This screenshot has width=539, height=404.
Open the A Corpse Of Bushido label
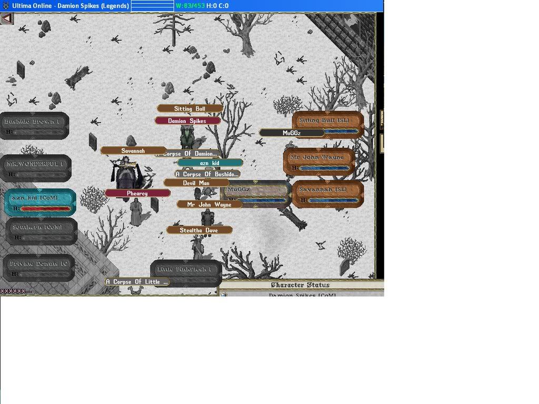tap(207, 174)
